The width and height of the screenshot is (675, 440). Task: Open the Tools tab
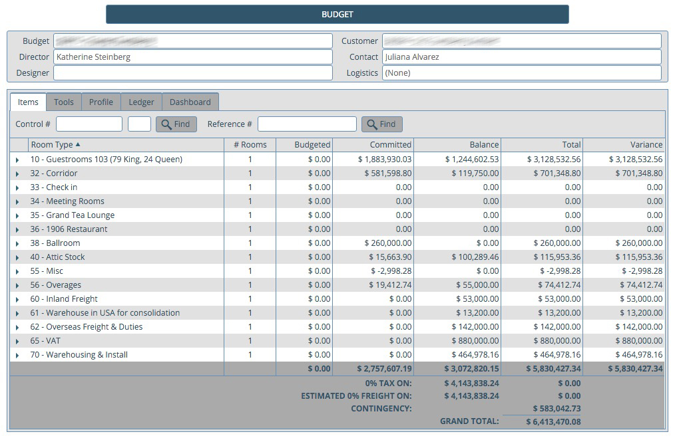click(64, 102)
